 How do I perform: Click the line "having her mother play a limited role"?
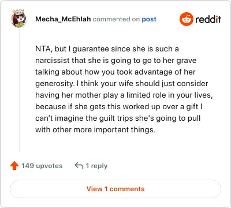pyautogui.click(x=124, y=95)
